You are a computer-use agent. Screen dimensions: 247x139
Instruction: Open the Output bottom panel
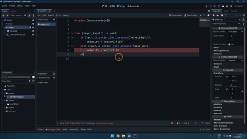[x=41, y=129]
